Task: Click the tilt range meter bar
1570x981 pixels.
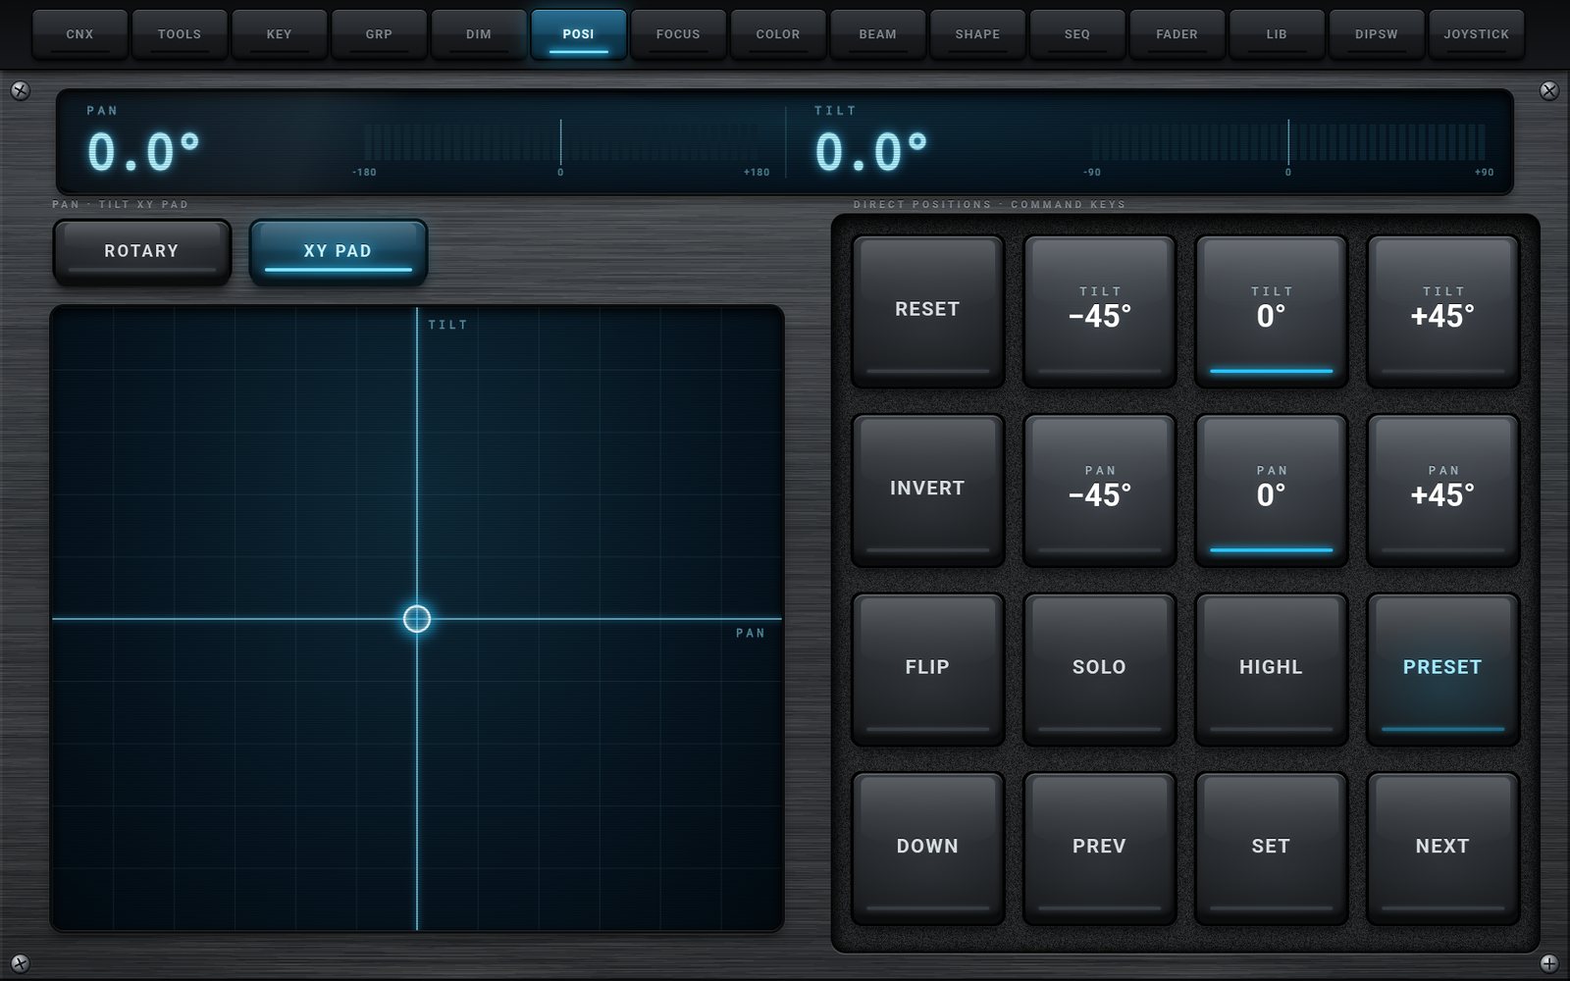Action: pos(1288,142)
